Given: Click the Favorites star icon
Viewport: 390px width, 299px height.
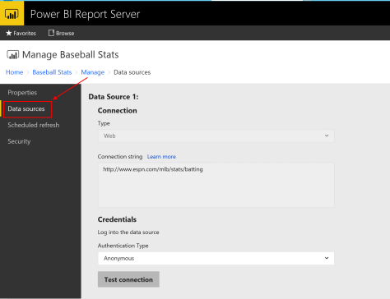Looking at the screenshot, I should 9,33.
